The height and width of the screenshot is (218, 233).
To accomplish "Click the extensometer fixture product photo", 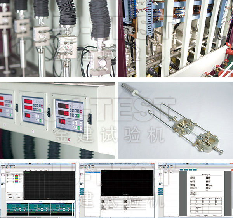I will pos(175,120).
